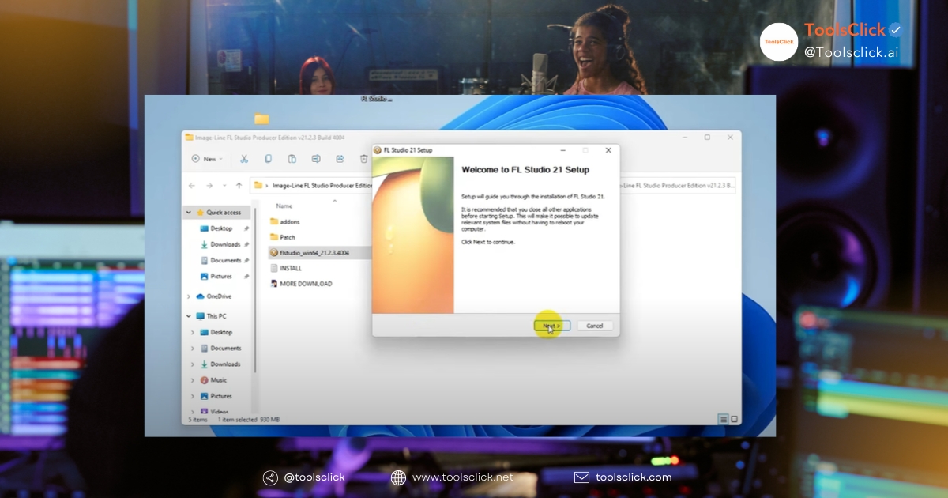Select the Patch folder in file list
Viewport: 948px width, 498px height.
287,237
